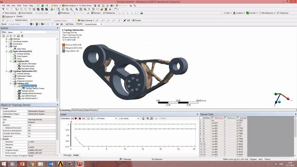Play the result animation
297x167 pixels.
(76, 118)
